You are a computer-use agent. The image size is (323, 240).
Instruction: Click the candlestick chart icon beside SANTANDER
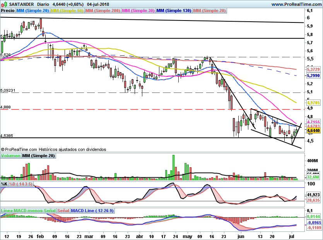point(4,4)
